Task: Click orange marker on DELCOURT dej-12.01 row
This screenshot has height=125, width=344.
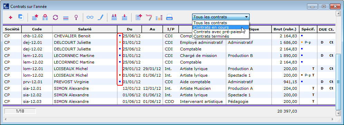Action: [120, 42]
